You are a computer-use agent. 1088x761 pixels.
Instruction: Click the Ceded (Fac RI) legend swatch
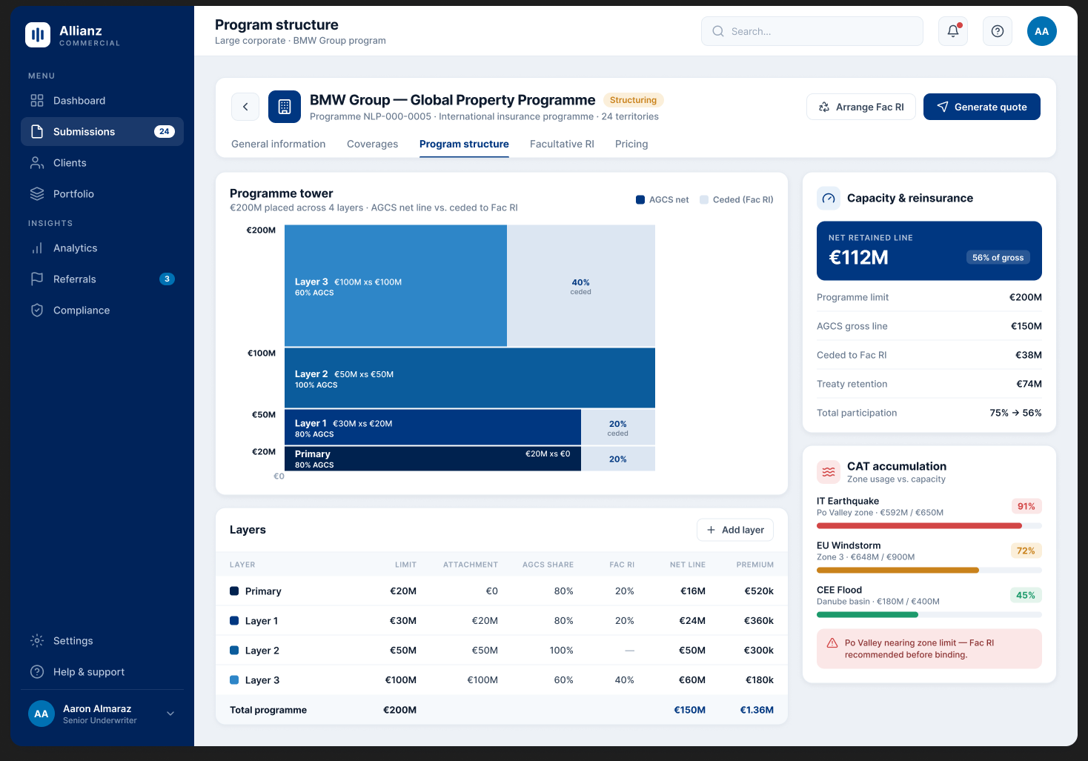704,199
